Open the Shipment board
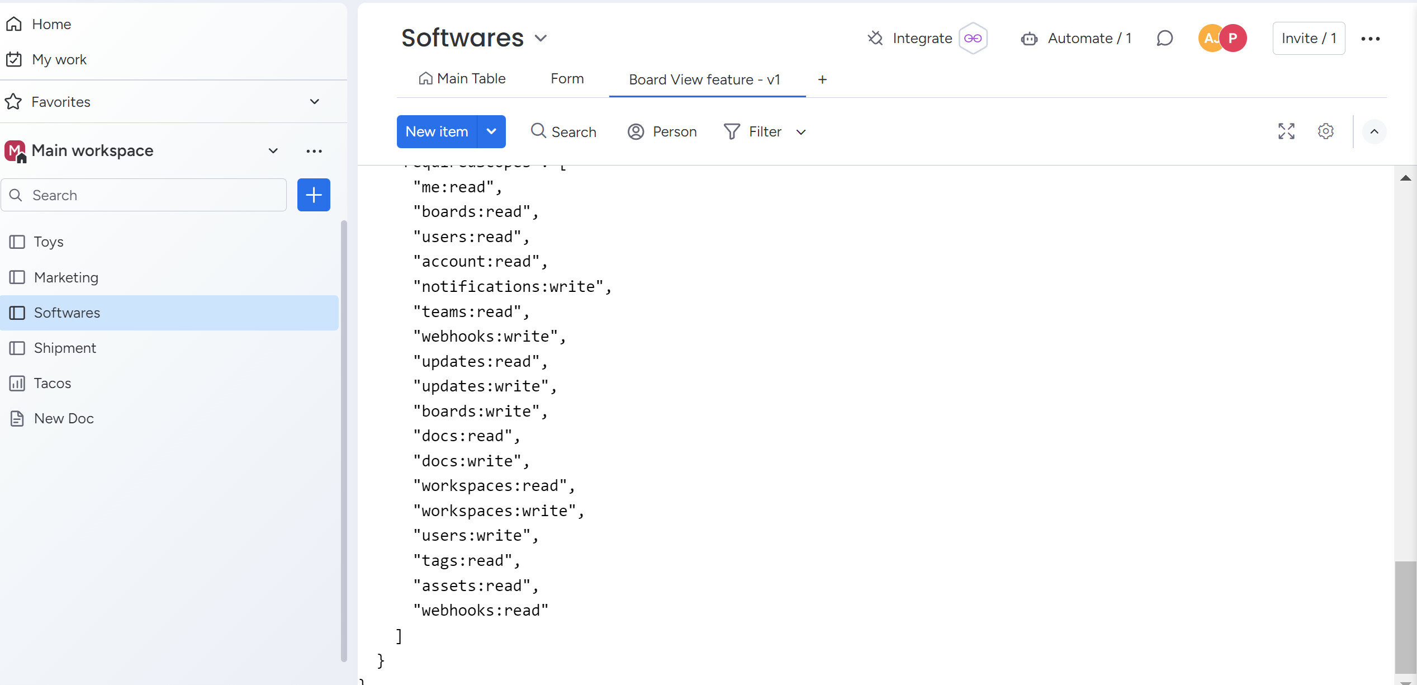The height and width of the screenshot is (685, 1417). click(x=169, y=348)
